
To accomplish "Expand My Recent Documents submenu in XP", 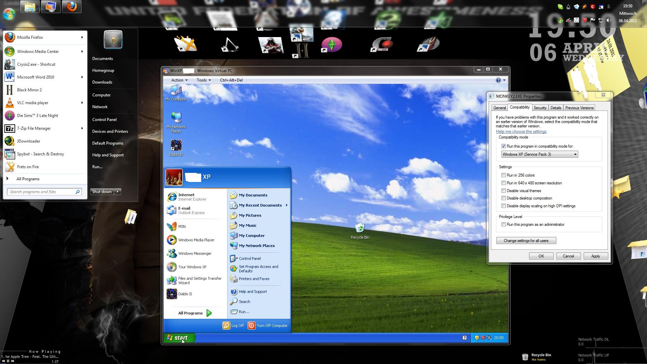I will point(286,205).
